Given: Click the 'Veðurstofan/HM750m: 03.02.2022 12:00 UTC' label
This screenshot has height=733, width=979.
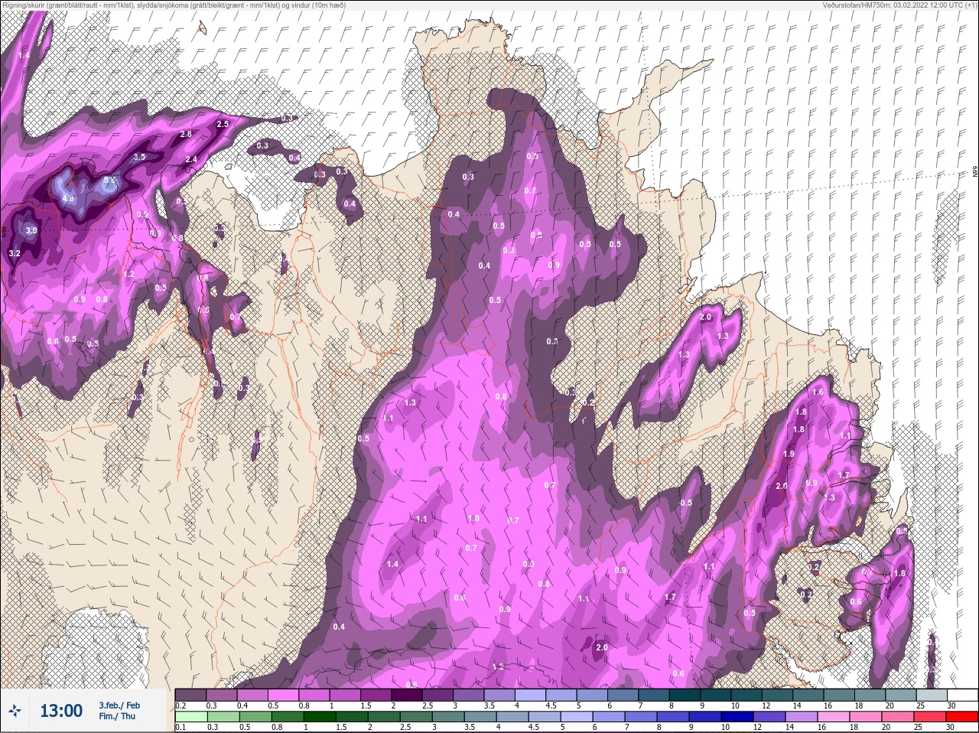Looking at the screenshot, I should [x=902, y=5].
